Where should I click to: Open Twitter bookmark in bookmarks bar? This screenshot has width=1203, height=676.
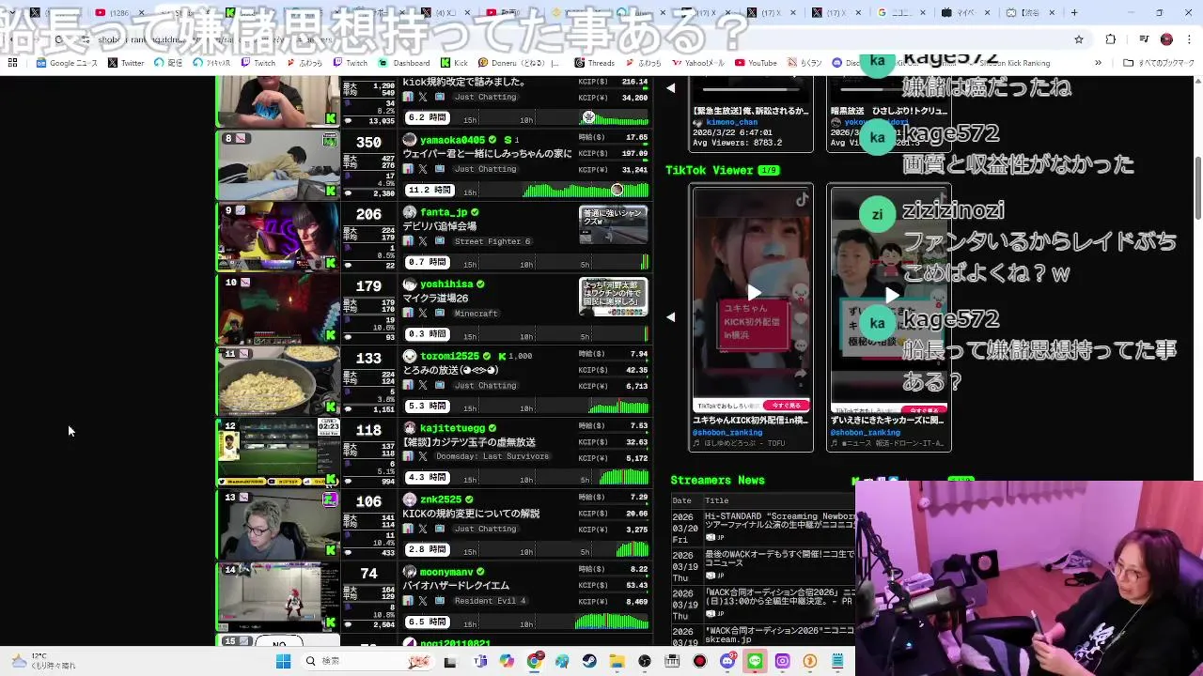tap(126, 63)
